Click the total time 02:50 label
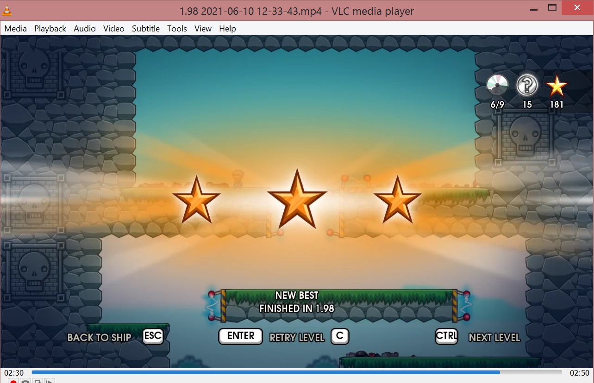Screen dimensions: 594x383 pos(579,373)
